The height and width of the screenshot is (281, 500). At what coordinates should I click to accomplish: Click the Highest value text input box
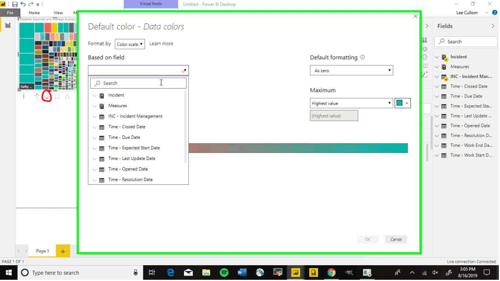334,116
